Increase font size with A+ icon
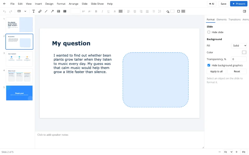249x155 pixels. (84, 11)
